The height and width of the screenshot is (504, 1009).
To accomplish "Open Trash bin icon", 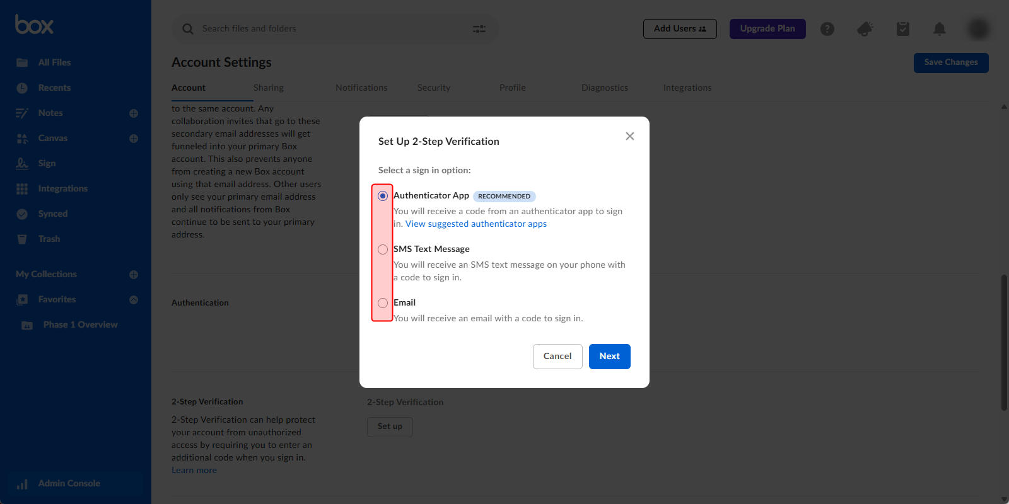I will tap(22, 239).
